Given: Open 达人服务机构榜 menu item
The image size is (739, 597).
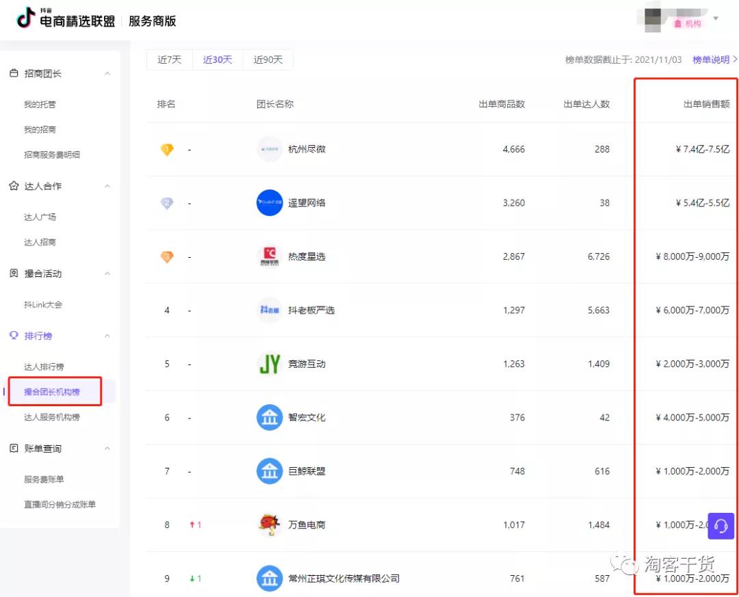Looking at the screenshot, I should click(x=52, y=417).
